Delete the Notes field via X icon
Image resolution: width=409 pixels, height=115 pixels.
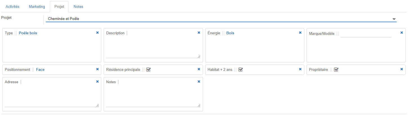point(199,82)
